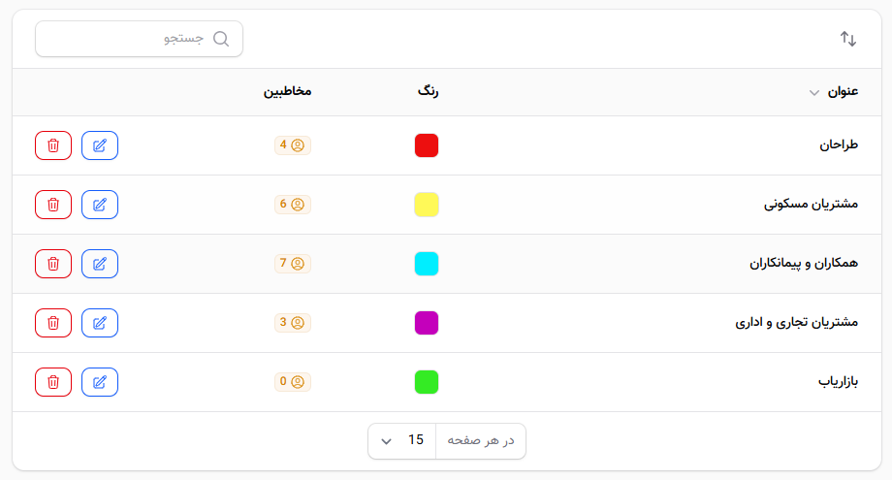Focus the جستجو search field
The width and height of the screenshot is (892, 480).
pos(139,39)
